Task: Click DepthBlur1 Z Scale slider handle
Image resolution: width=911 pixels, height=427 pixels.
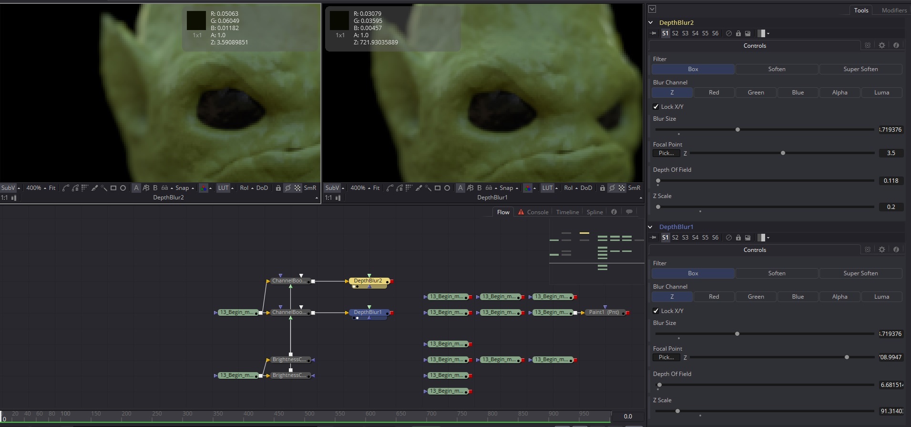Action: point(677,411)
